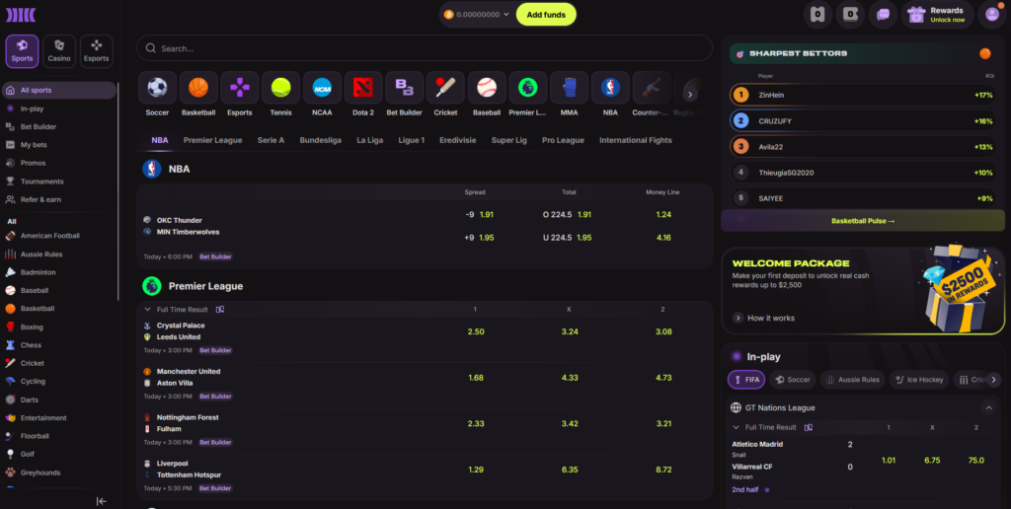Image resolution: width=1011 pixels, height=509 pixels.
Task: Open the Tennis sport icon
Action: [x=281, y=88]
